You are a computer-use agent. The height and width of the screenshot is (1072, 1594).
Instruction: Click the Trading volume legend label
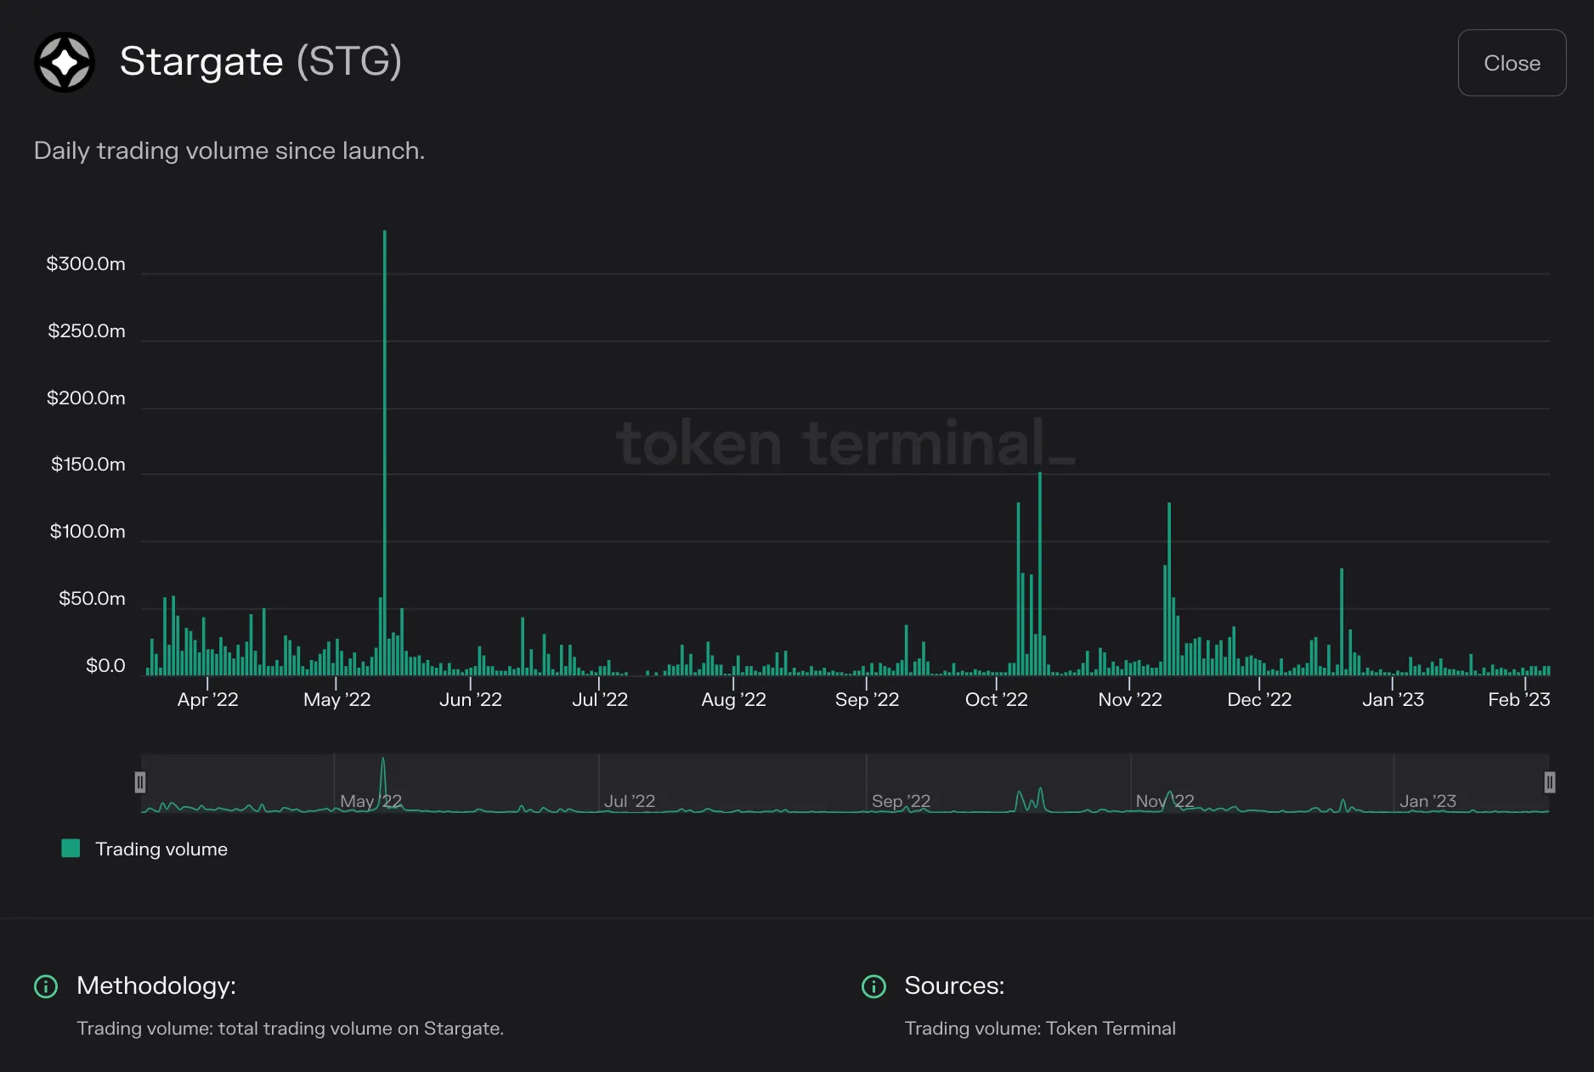click(161, 849)
